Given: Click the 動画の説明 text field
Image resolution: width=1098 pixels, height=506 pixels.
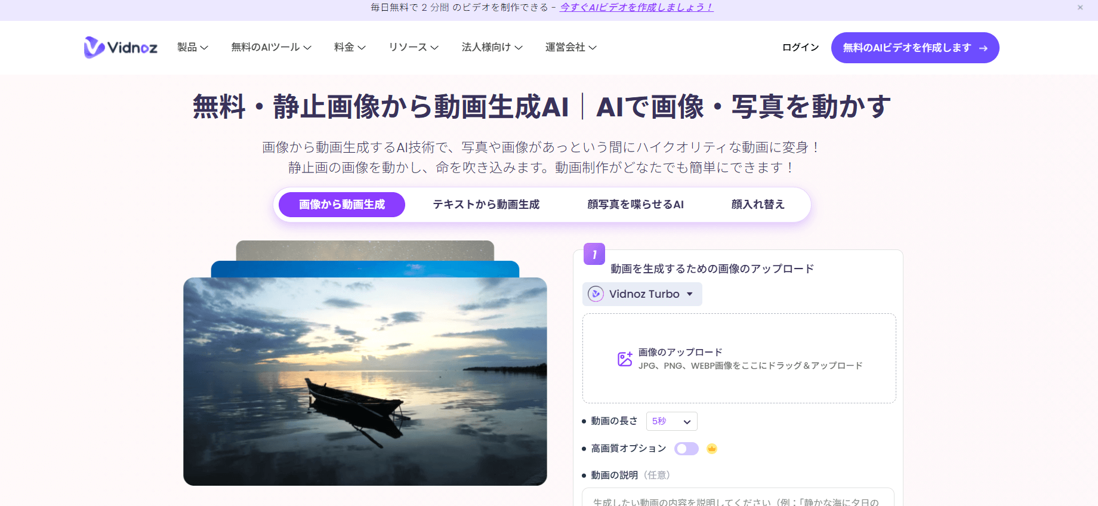Looking at the screenshot, I should point(738,498).
